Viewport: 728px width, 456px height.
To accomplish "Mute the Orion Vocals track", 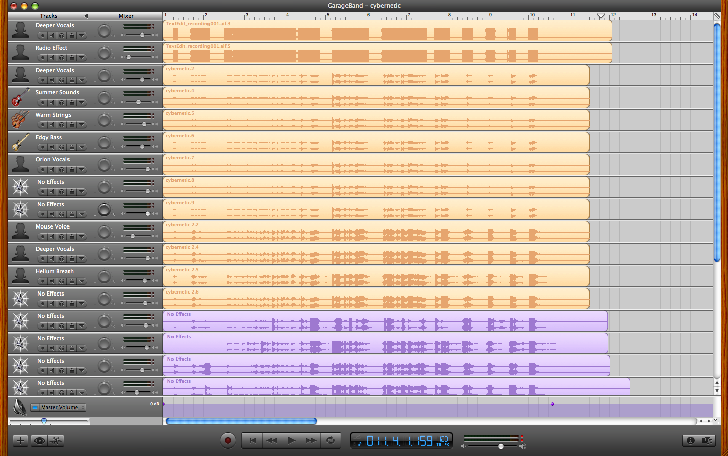I will click(52, 170).
